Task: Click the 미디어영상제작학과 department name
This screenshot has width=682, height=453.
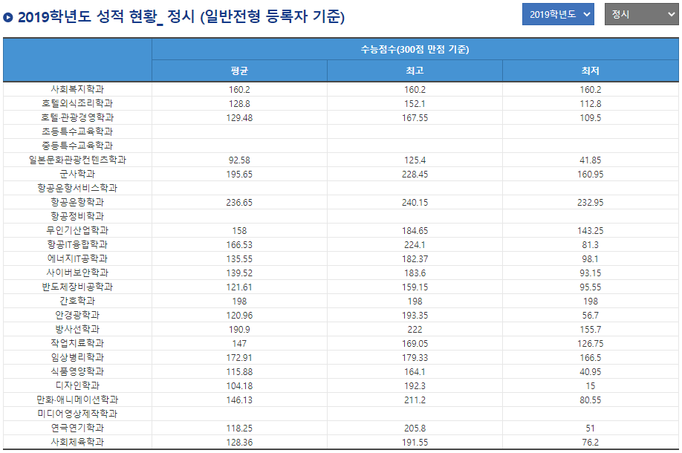Action: (77, 414)
